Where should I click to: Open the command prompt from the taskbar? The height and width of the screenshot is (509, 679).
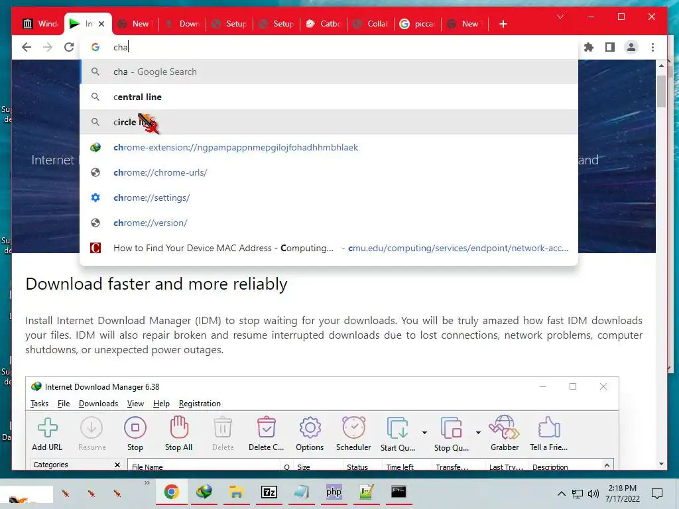(x=399, y=492)
